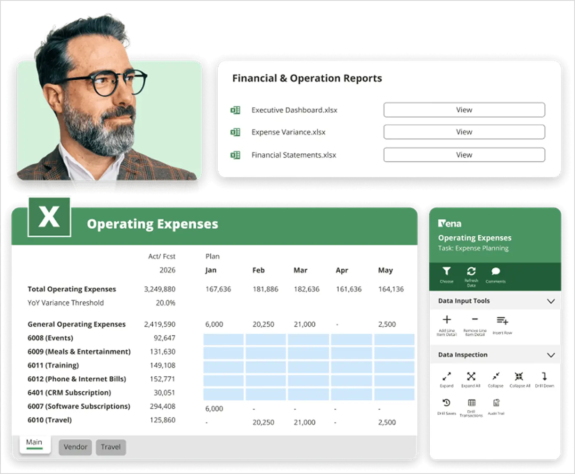Click the Expand All icon
The image size is (575, 474).
pos(471,376)
